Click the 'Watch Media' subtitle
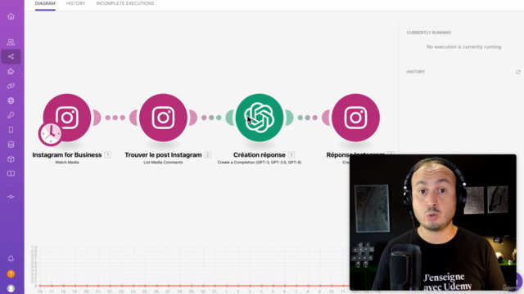 [67, 163]
